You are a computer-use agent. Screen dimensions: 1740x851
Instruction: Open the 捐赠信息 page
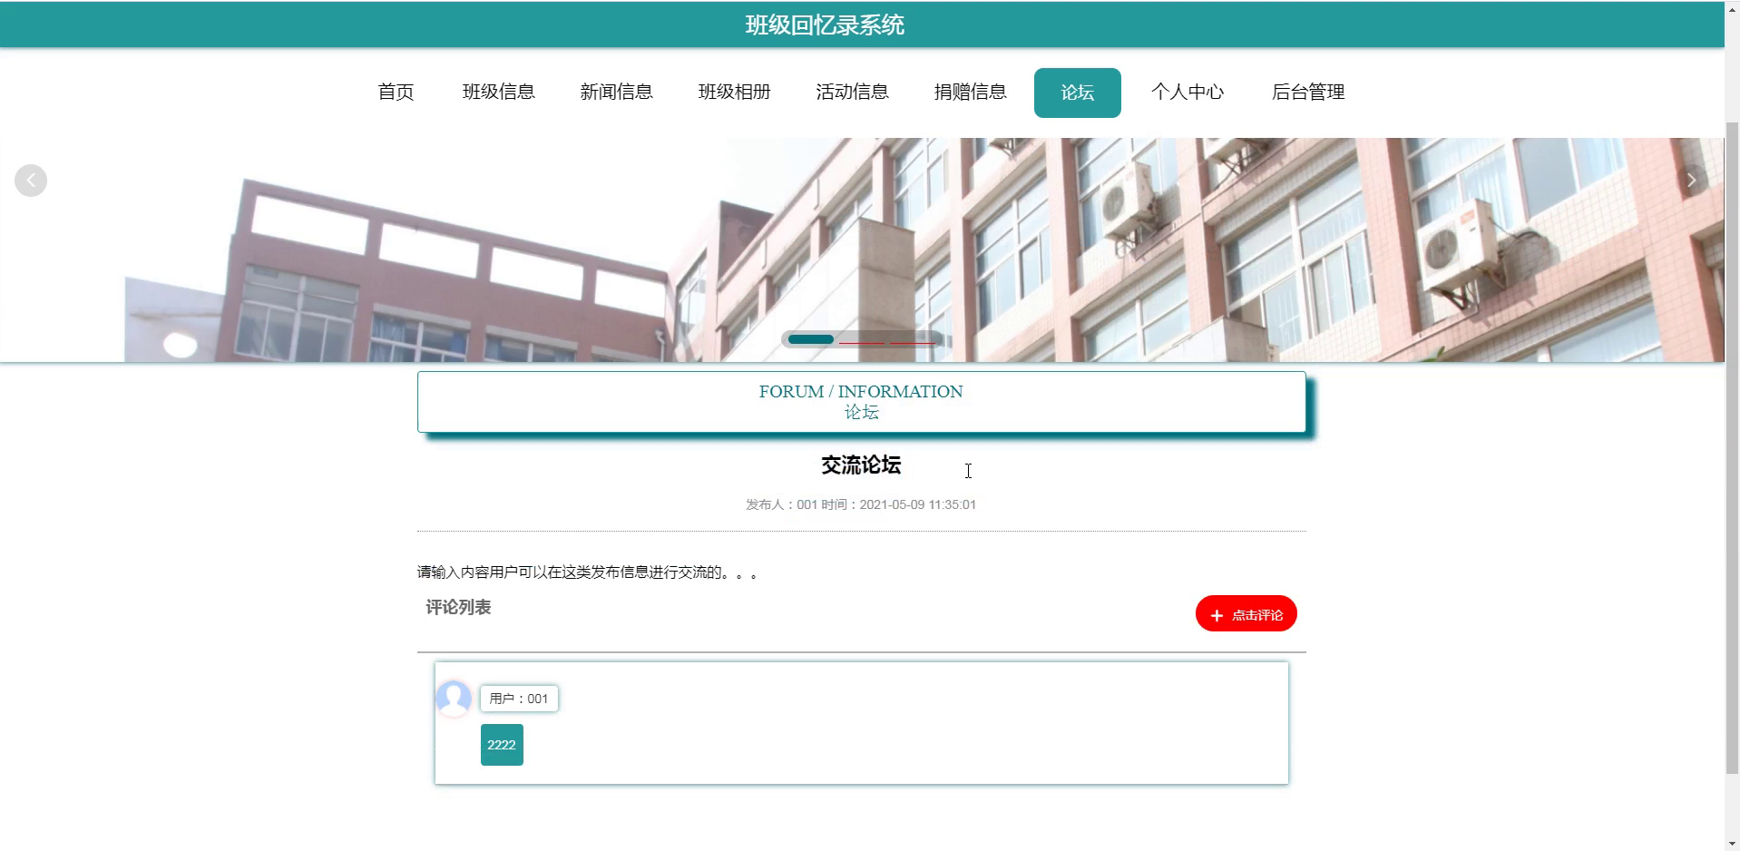tap(970, 92)
